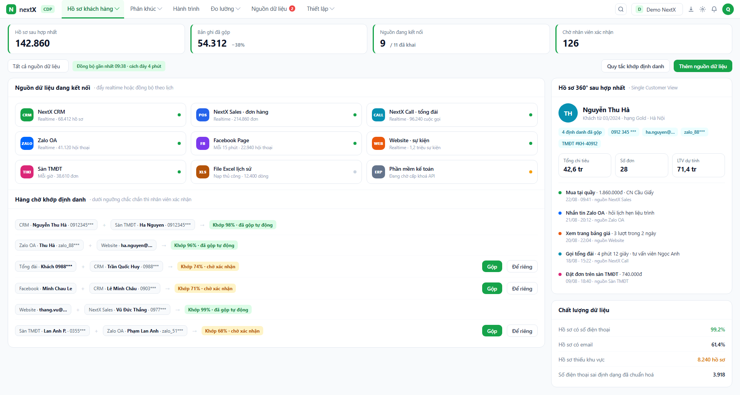
Task: Click the 8.240 hồ sơ value
Action: [711, 360]
